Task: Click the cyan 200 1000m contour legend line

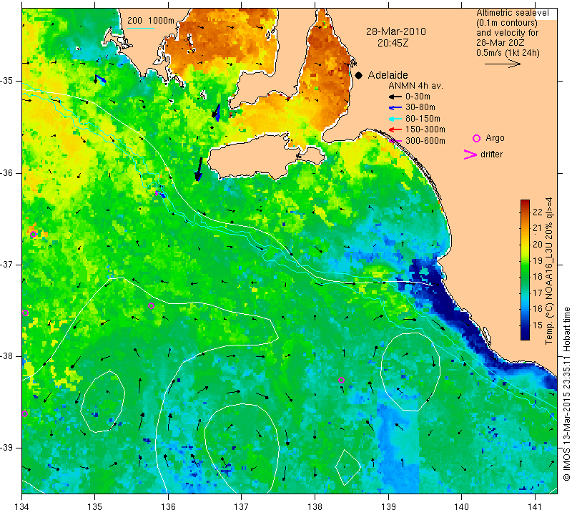Action: coord(140,28)
